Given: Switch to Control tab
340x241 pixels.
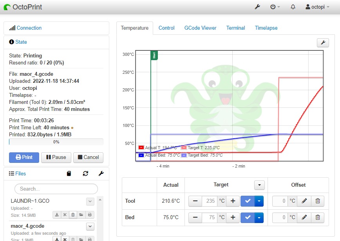Looking at the screenshot, I should click(x=166, y=28).
